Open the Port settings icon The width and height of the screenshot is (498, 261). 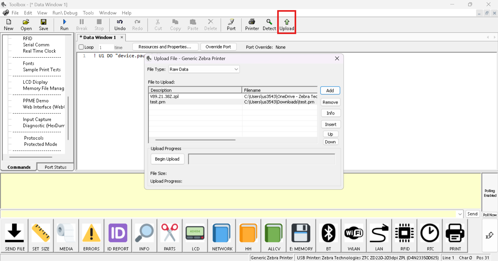pyautogui.click(x=231, y=25)
